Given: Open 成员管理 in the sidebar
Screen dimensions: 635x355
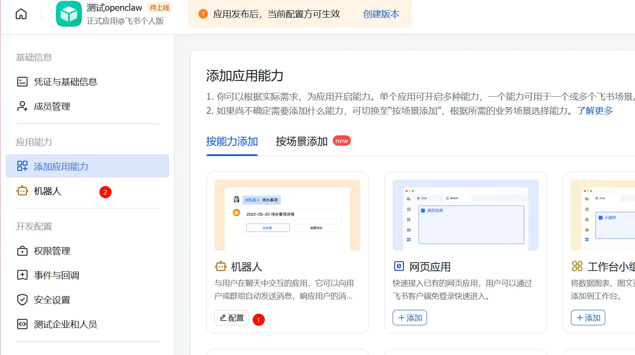Looking at the screenshot, I should [x=87, y=106].
